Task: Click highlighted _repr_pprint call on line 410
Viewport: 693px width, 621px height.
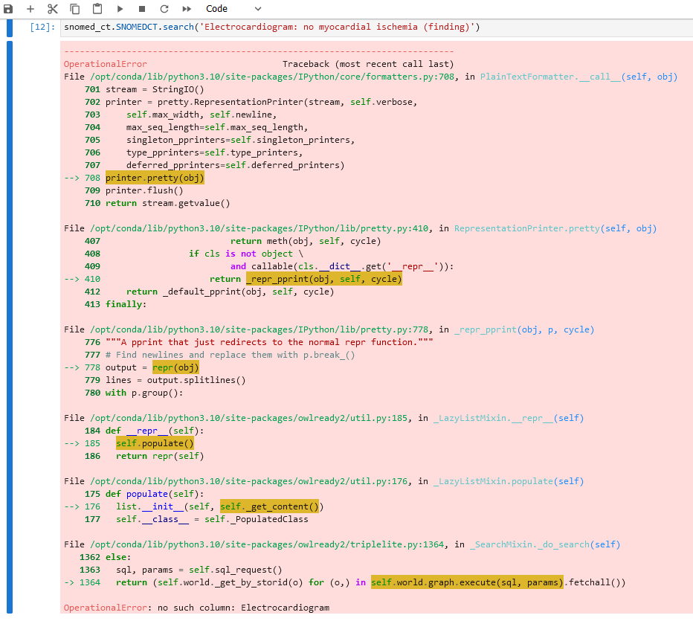Action: click(323, 279)
